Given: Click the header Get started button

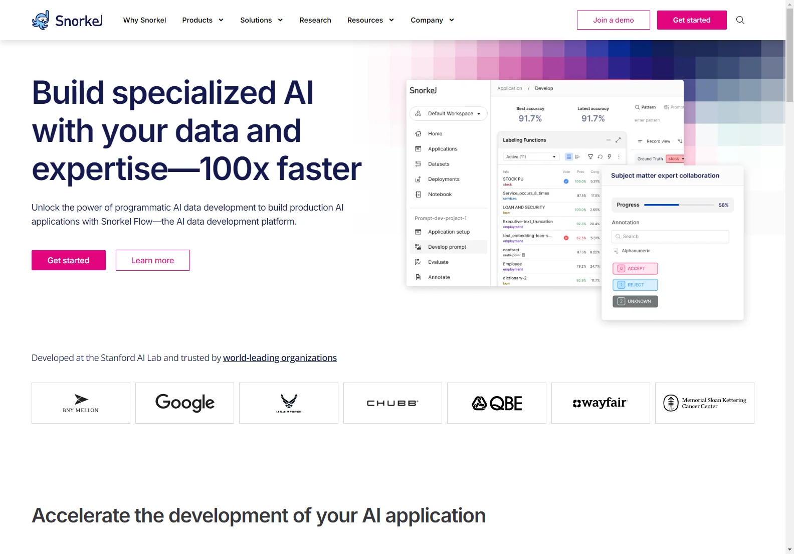Looking at the screenshot, I should click(692, 20).
